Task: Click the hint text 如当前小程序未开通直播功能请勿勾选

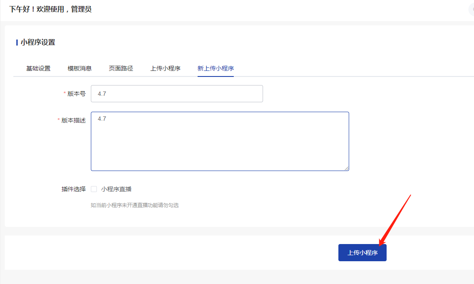Action: coord(134,205)
